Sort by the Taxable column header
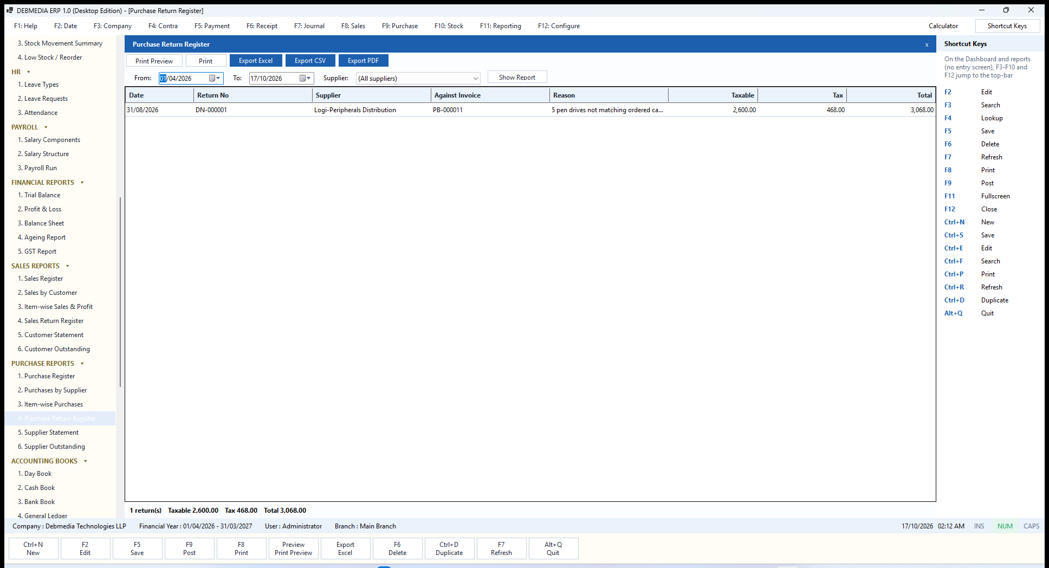 [713, 95]
